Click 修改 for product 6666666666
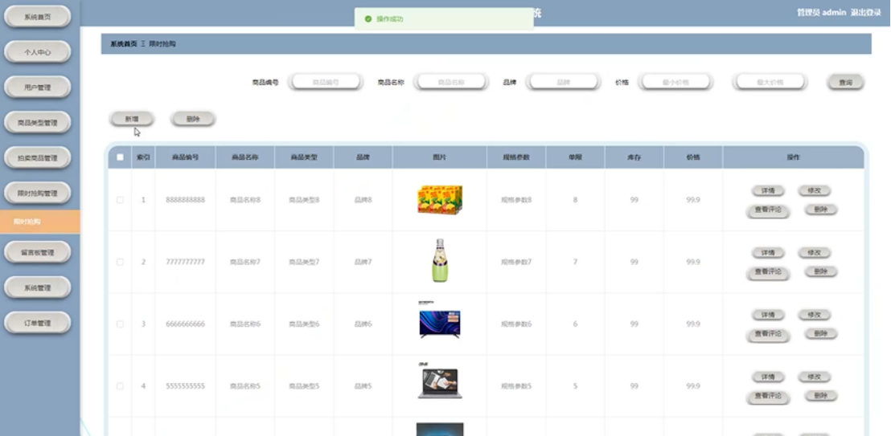891x436 pixels. [815, 315]
